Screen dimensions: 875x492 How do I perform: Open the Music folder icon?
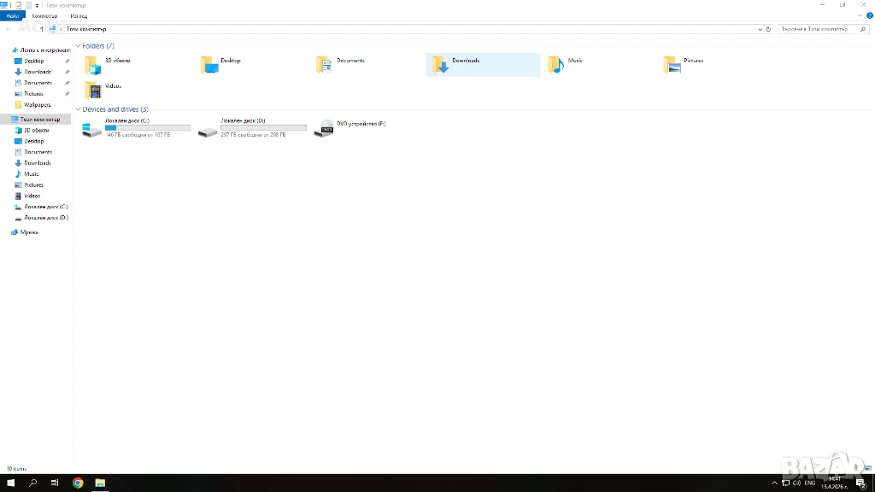click(555, 65)
